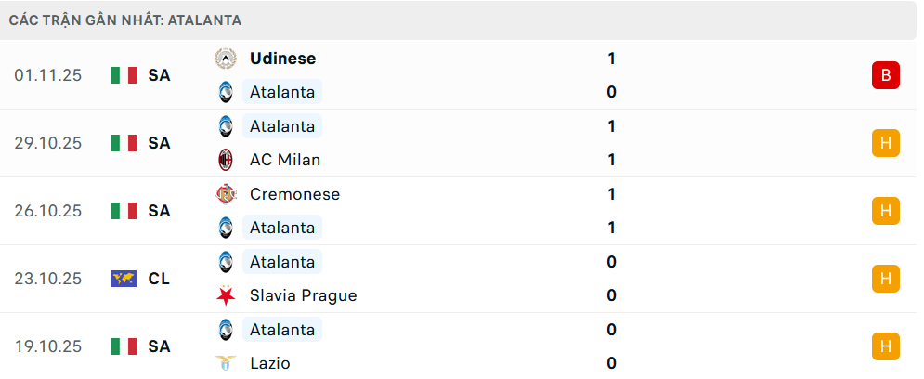This screenshot has width=924, height=379.
Task: Open the Cremonese team link
Action: [x=294, y=194]
